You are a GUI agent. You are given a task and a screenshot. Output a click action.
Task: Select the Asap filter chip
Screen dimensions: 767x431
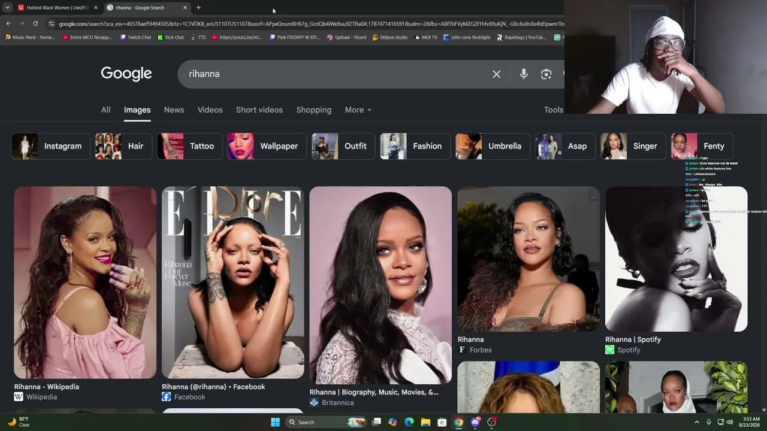coord(565,146)
